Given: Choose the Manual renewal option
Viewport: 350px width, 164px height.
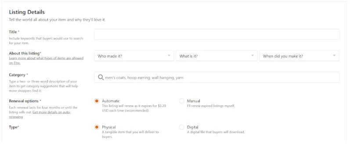Looking at the screenshot, I should 182,101.
